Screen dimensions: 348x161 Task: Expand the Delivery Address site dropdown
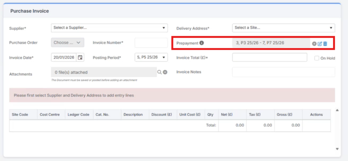(x=283, y=28)
